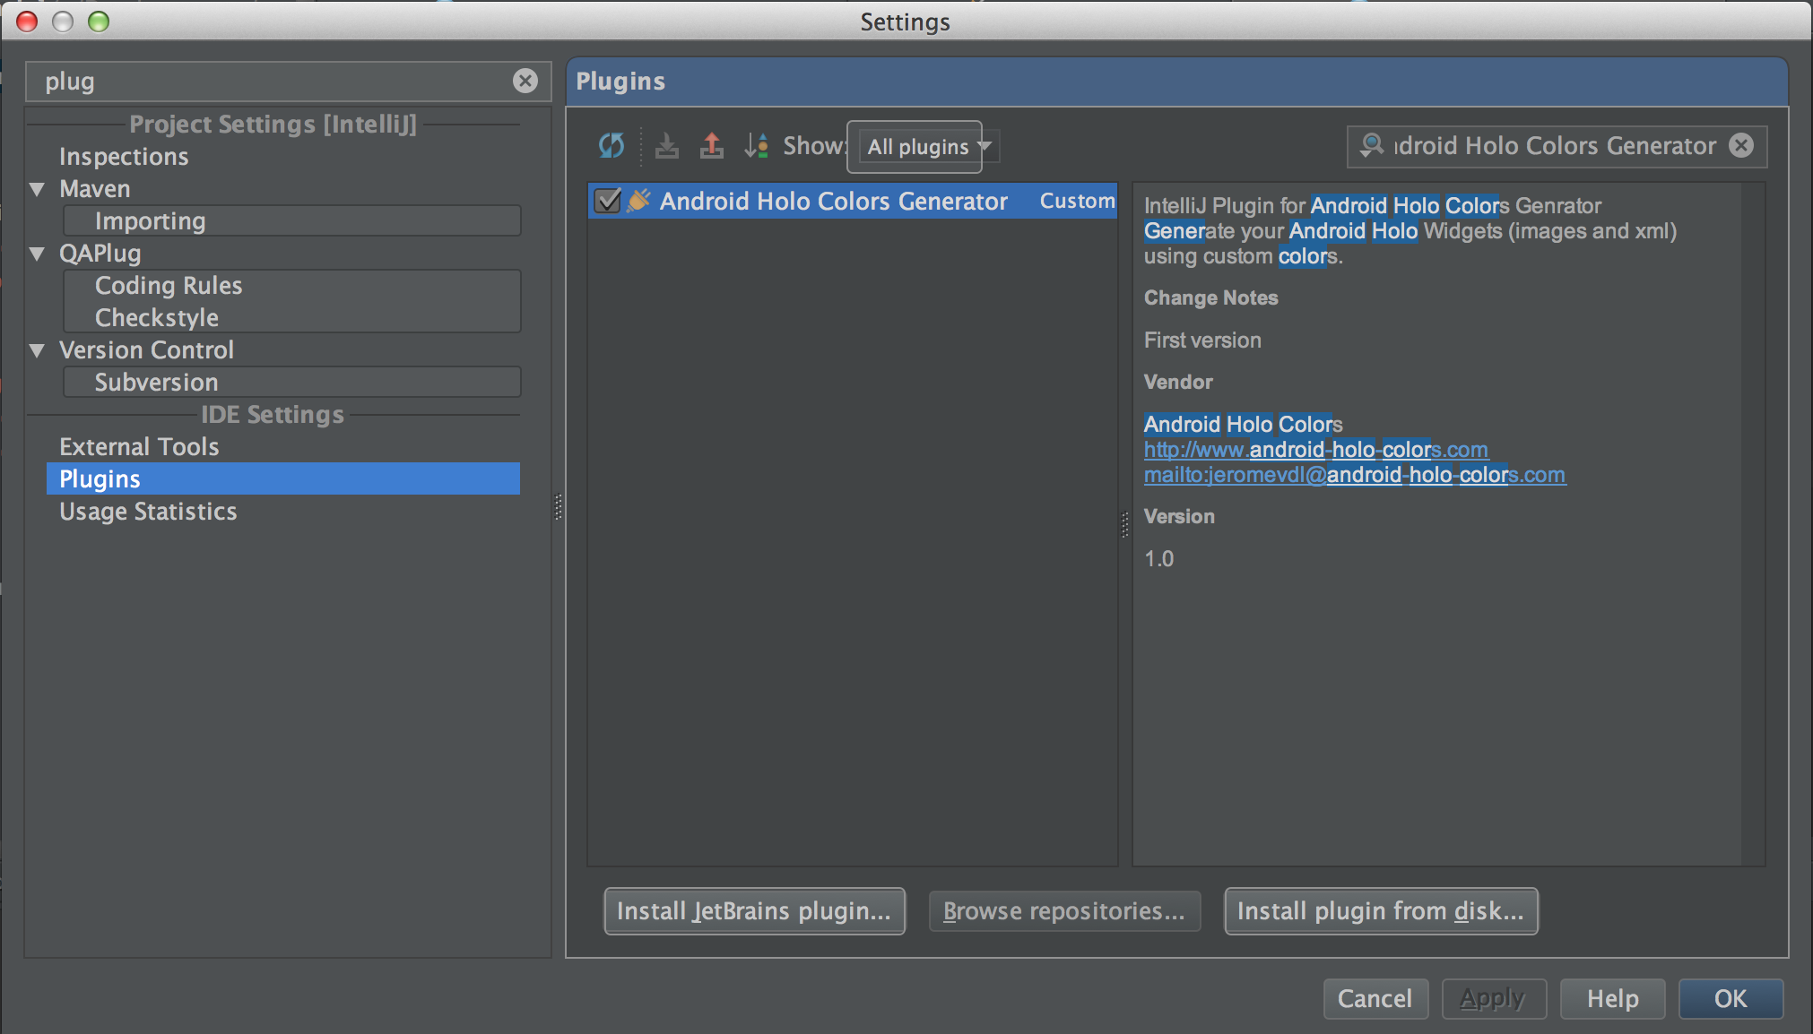Collapse the Maven tree node
This screenshot has height=1034, width=1813.
(38, 189)
